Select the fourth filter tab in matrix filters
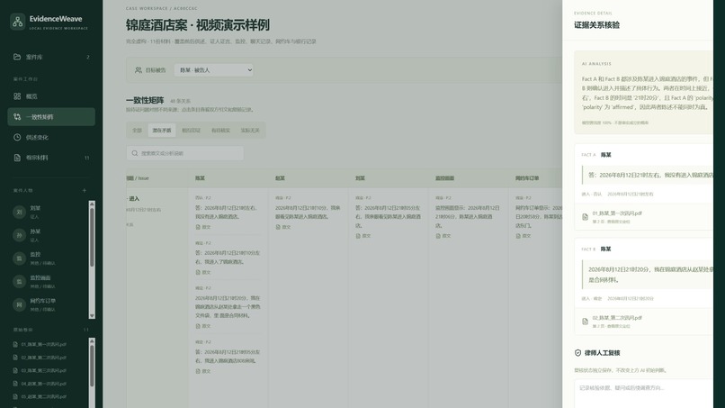725x408 pixels. point(220,130)
